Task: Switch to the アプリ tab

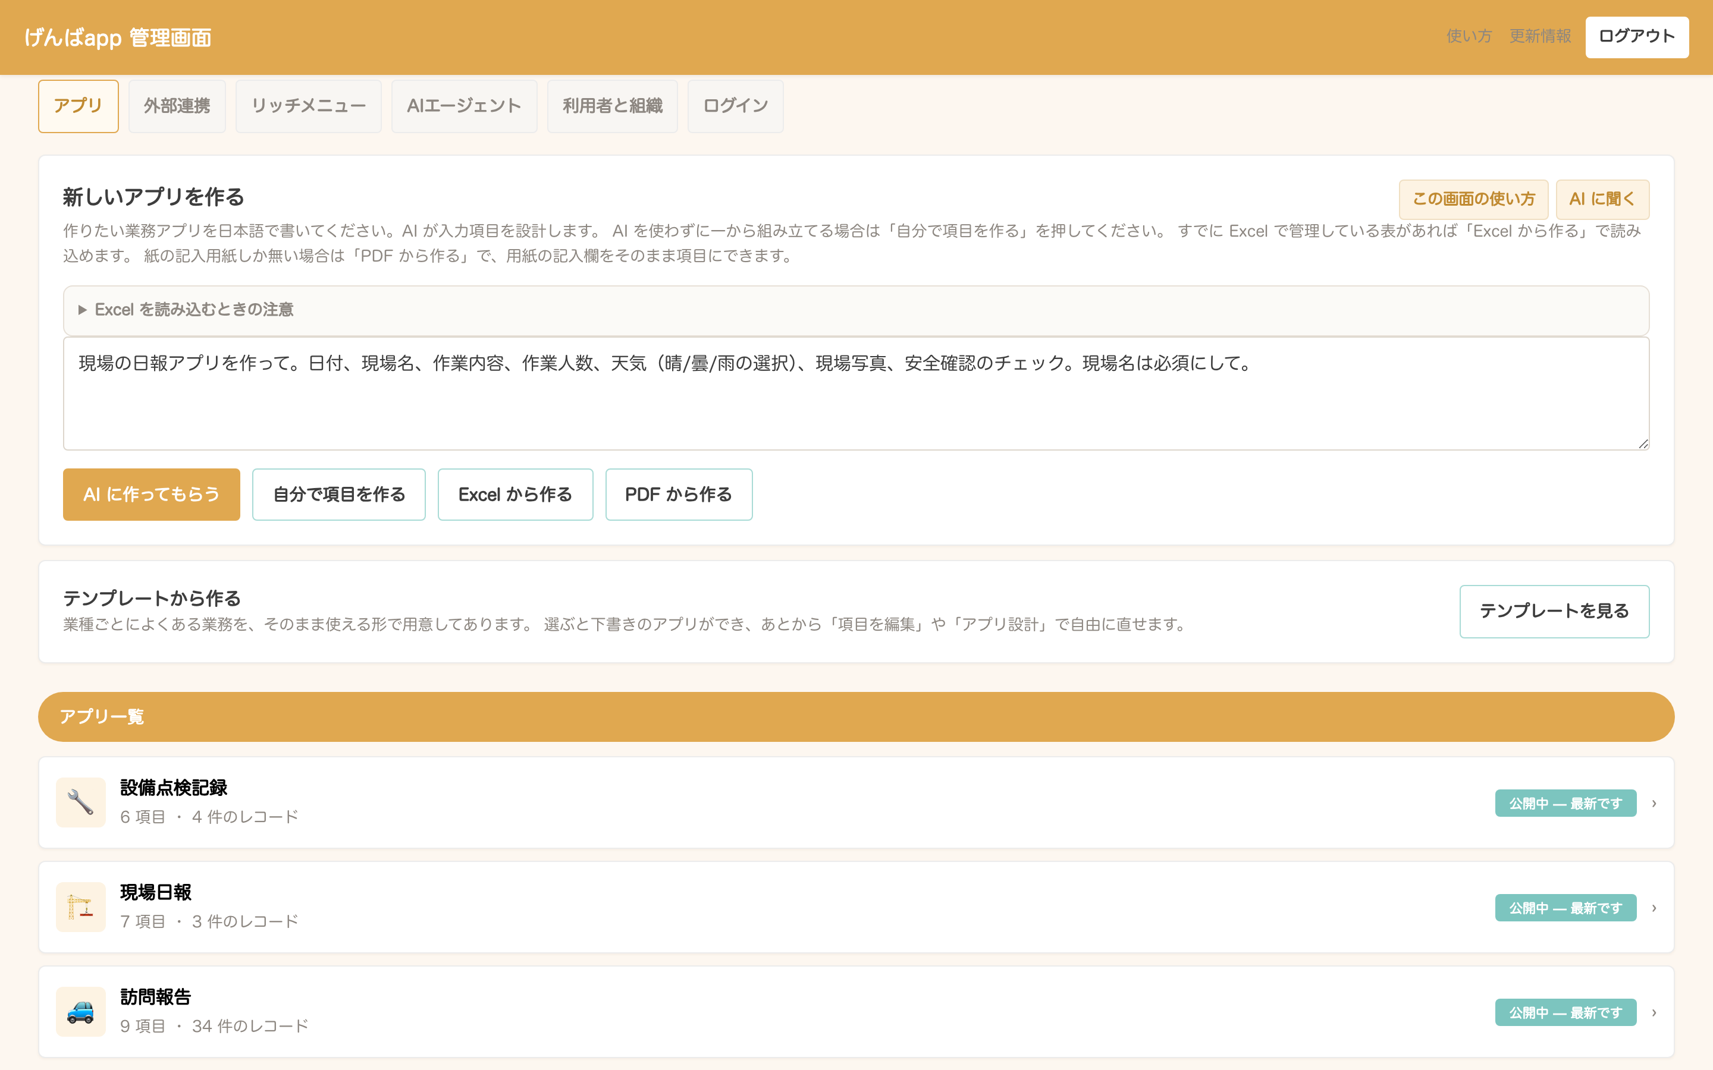Action: coord(79,106)
